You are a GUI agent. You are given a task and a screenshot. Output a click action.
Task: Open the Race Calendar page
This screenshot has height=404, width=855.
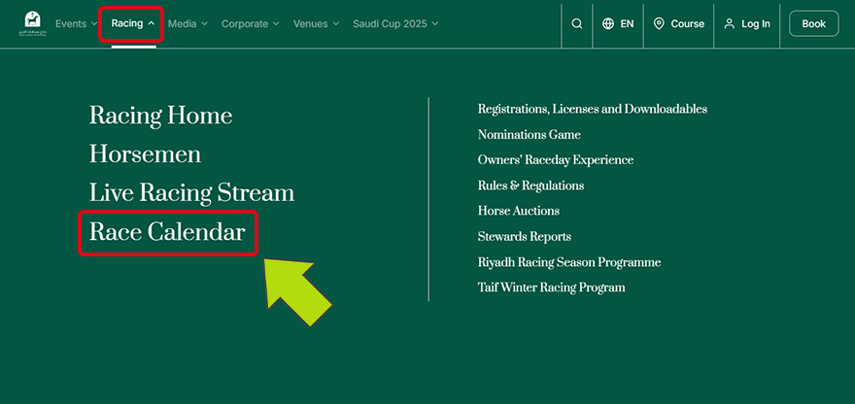167,232
